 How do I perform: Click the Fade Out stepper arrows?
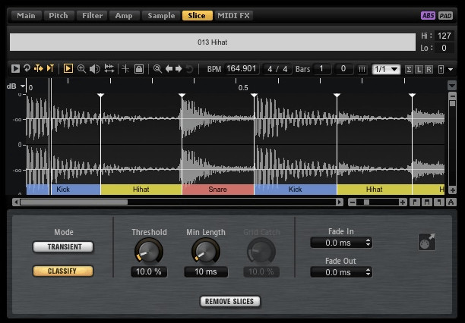pyautogui.click(x=368, y=272)
